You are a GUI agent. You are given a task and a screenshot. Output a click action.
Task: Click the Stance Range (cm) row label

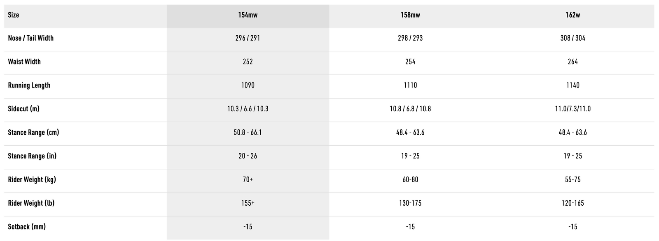coord(33,133)
